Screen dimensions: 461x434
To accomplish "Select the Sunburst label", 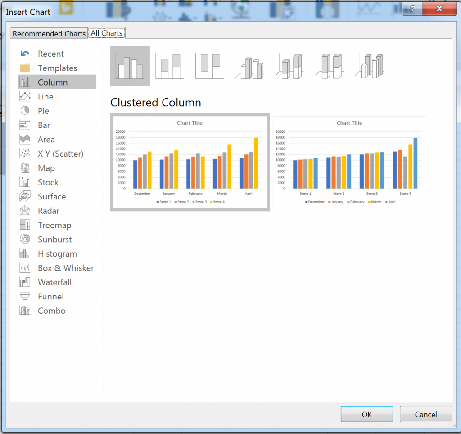I will 54,240.
